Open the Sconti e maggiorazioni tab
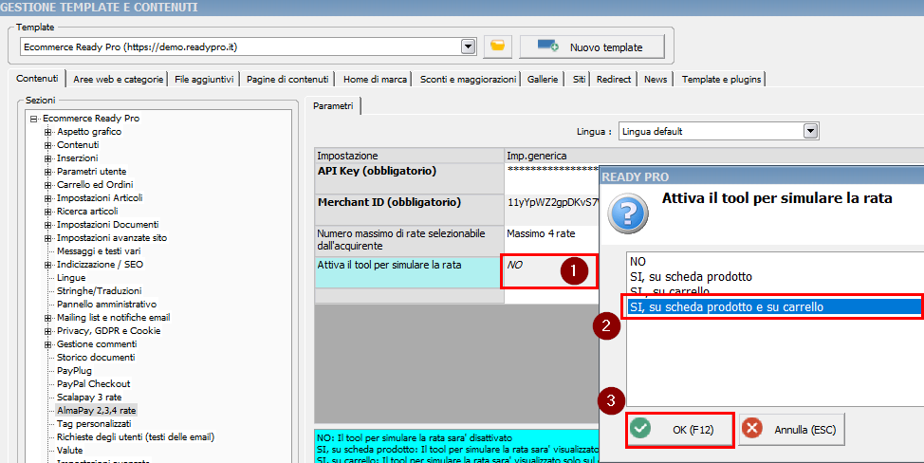 [x=468, y=79]
